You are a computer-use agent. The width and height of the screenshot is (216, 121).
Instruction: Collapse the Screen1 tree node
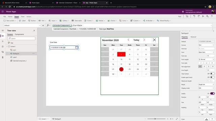(7, 46)
